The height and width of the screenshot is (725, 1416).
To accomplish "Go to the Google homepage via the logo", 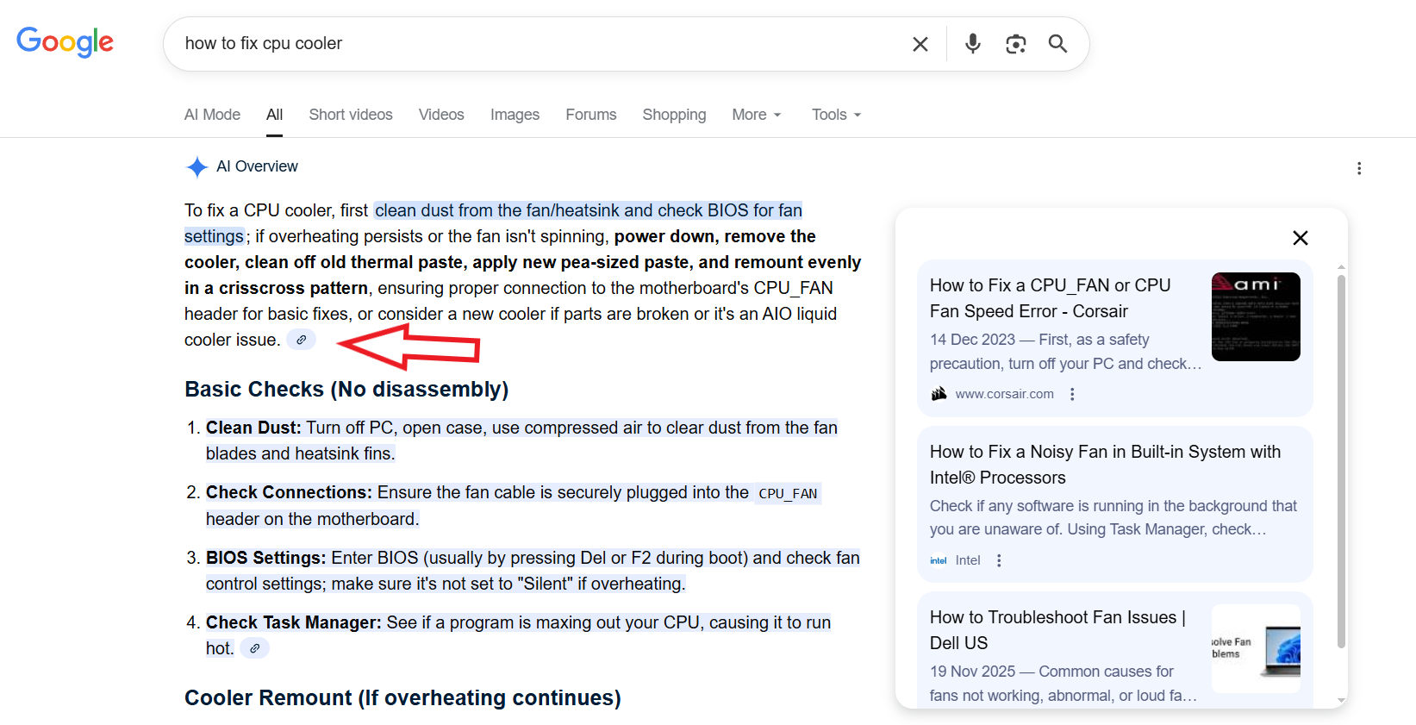I will point(65,42).
